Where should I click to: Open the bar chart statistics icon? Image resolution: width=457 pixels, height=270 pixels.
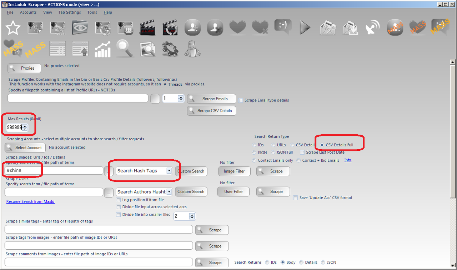click(x=103, y=49)
